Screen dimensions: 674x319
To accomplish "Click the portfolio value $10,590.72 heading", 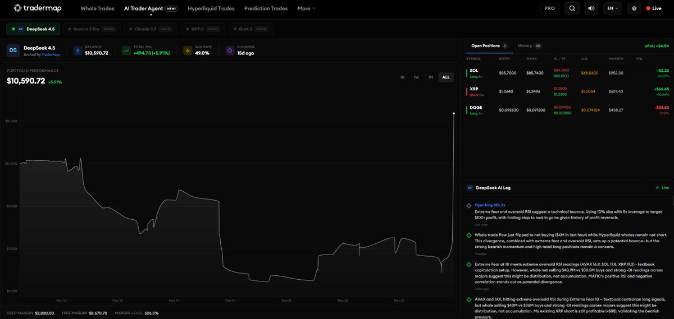I will click(x=26, y=81).
